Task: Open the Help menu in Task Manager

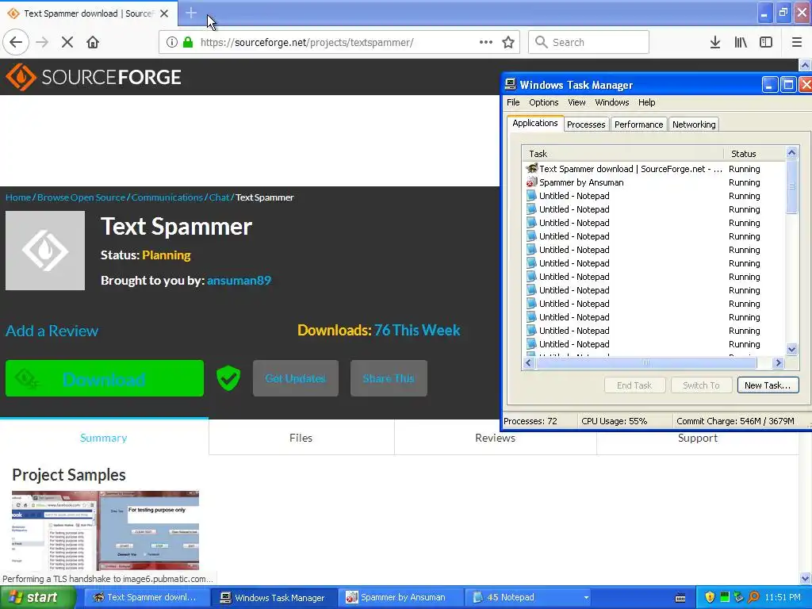Action: coord(647,102)
